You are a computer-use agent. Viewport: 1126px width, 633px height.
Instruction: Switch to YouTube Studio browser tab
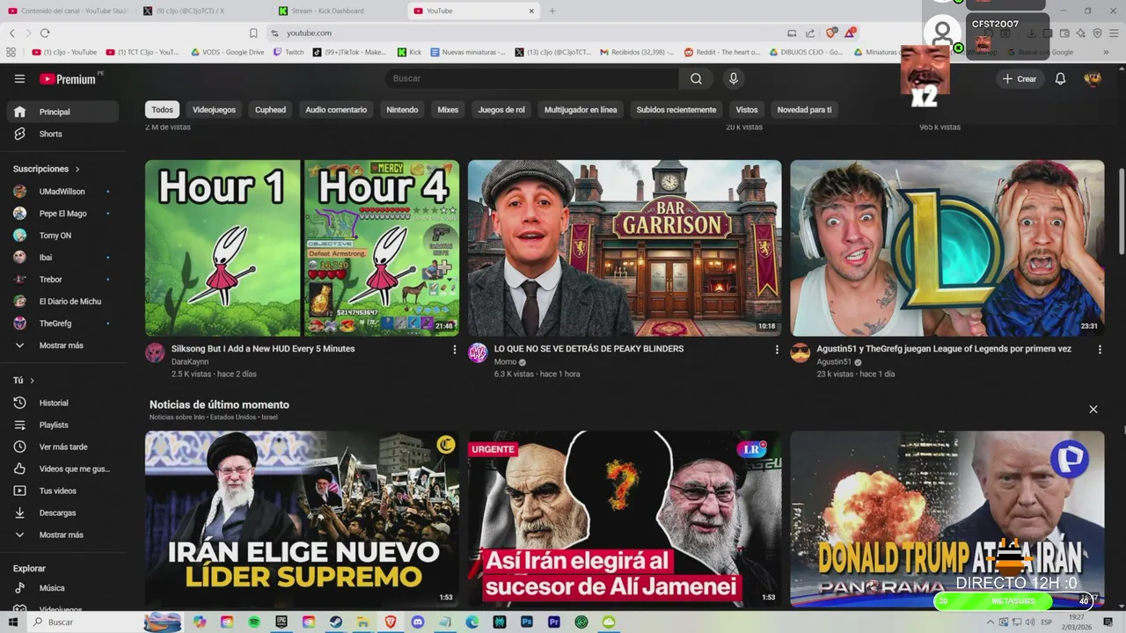click(69, 11)
